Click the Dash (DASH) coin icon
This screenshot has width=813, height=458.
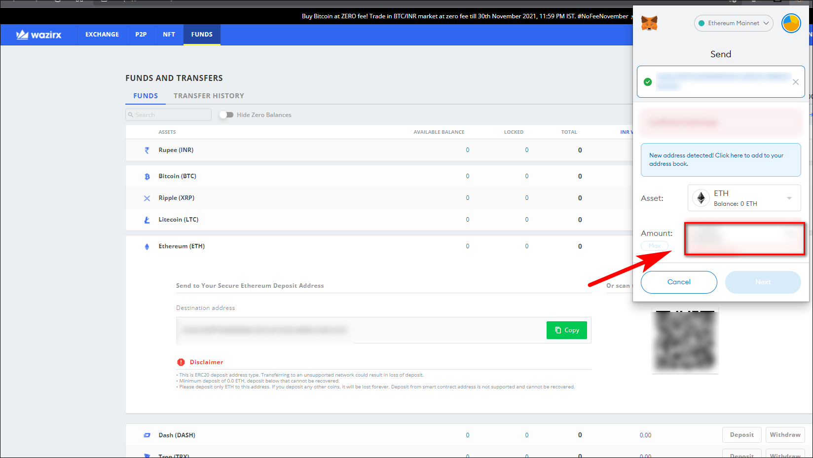(147, 435)
